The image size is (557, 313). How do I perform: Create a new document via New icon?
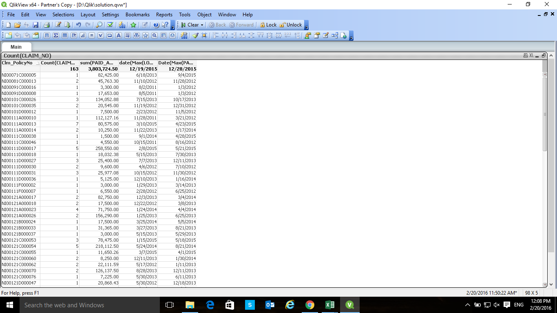(x=9, y=25)
